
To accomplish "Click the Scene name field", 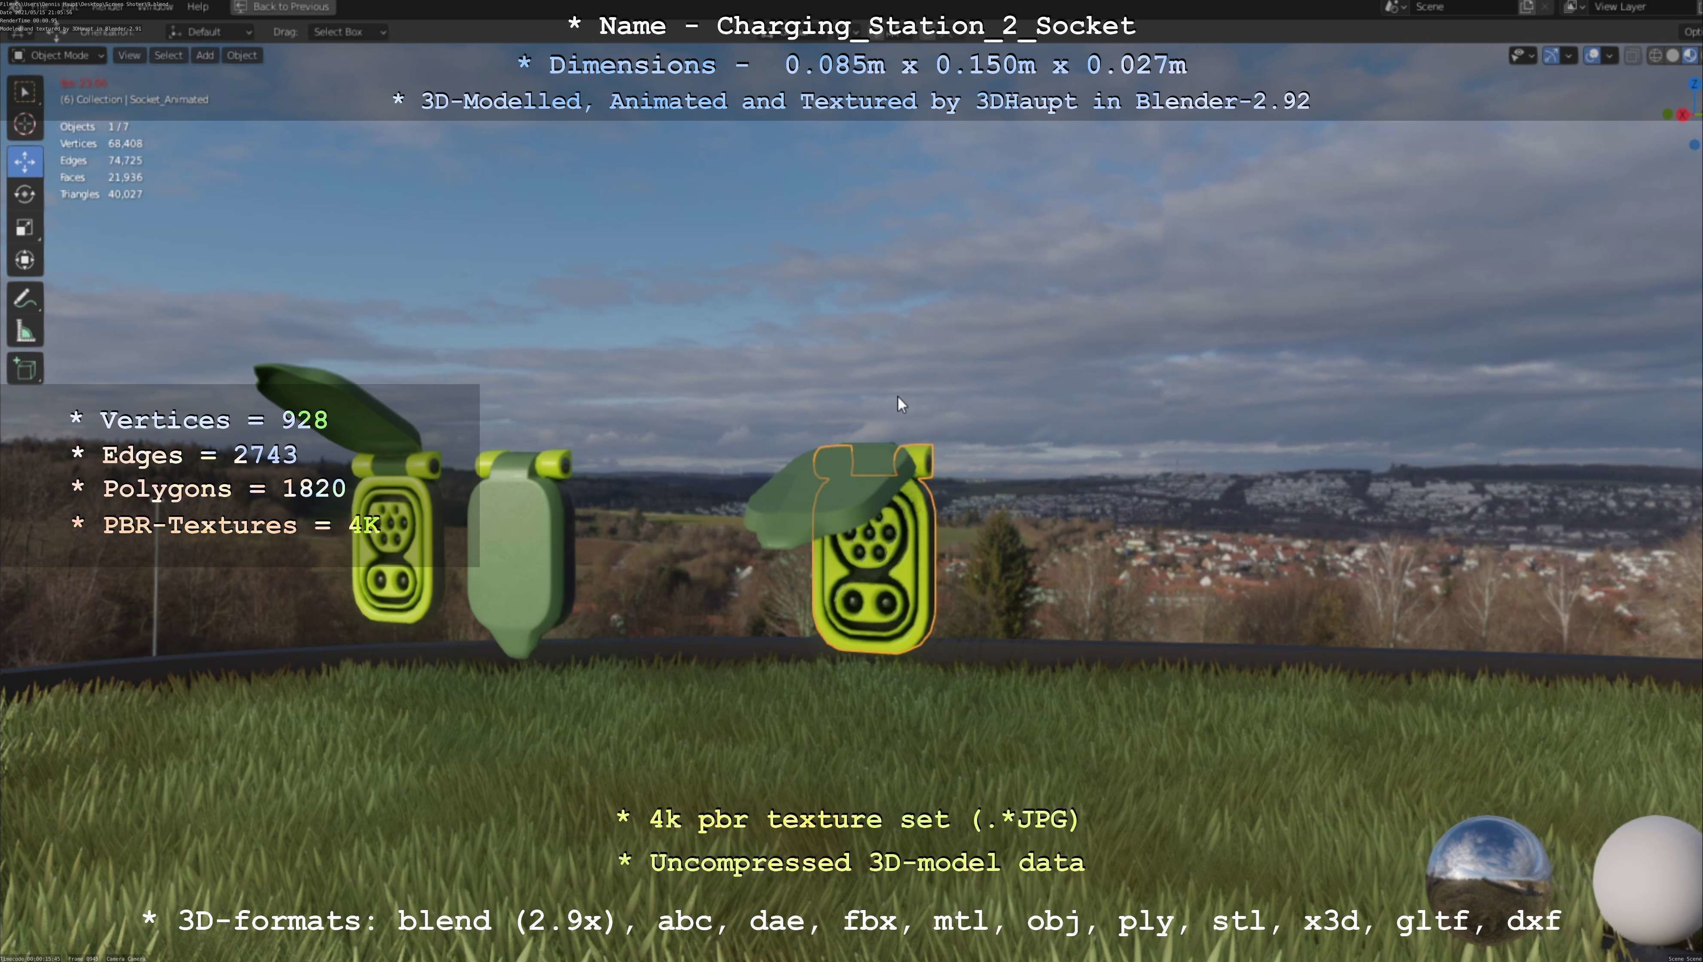I will (x=1464, y=6).
